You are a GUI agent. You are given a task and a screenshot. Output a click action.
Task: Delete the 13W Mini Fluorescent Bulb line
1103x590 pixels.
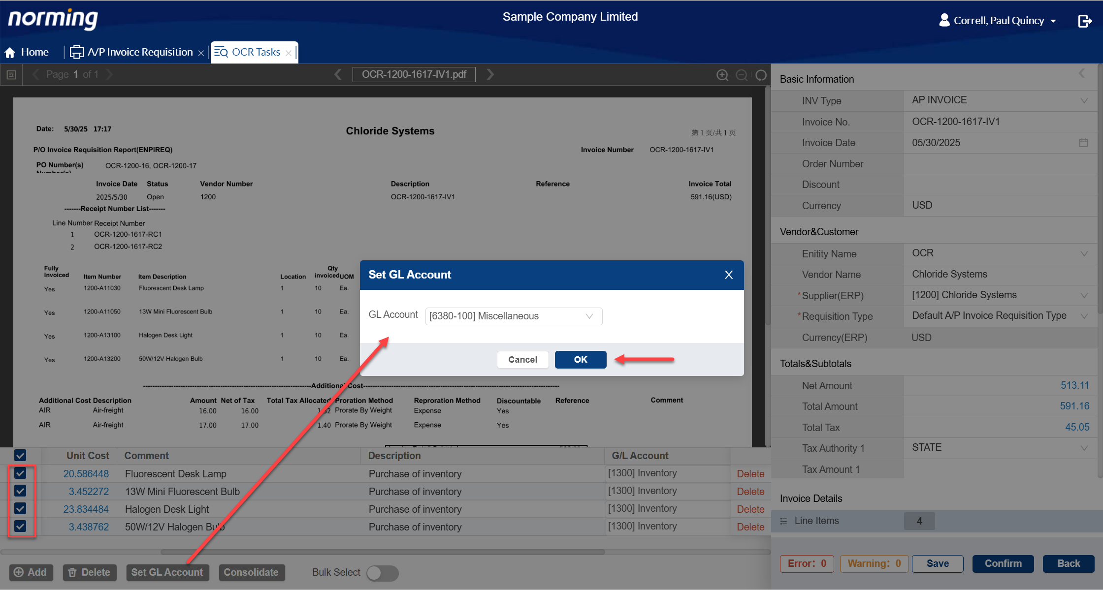point(750,492)
